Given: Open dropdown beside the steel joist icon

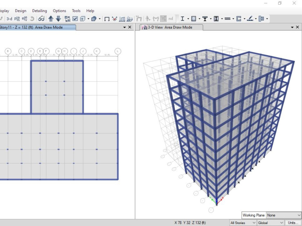Looking at the screenshot, I should (x=233, y=19).
